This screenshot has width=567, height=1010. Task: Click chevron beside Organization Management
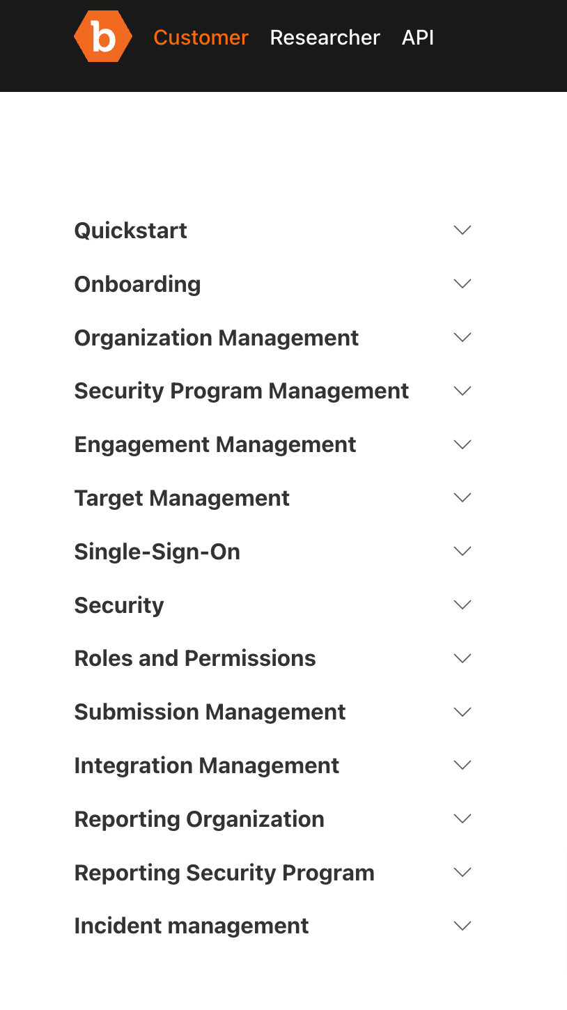point(463,337)
